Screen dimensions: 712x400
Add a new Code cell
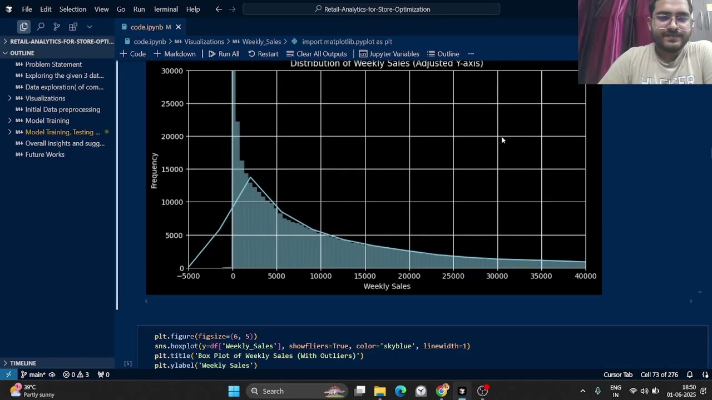pyautogui.click(x=132, y=54)
